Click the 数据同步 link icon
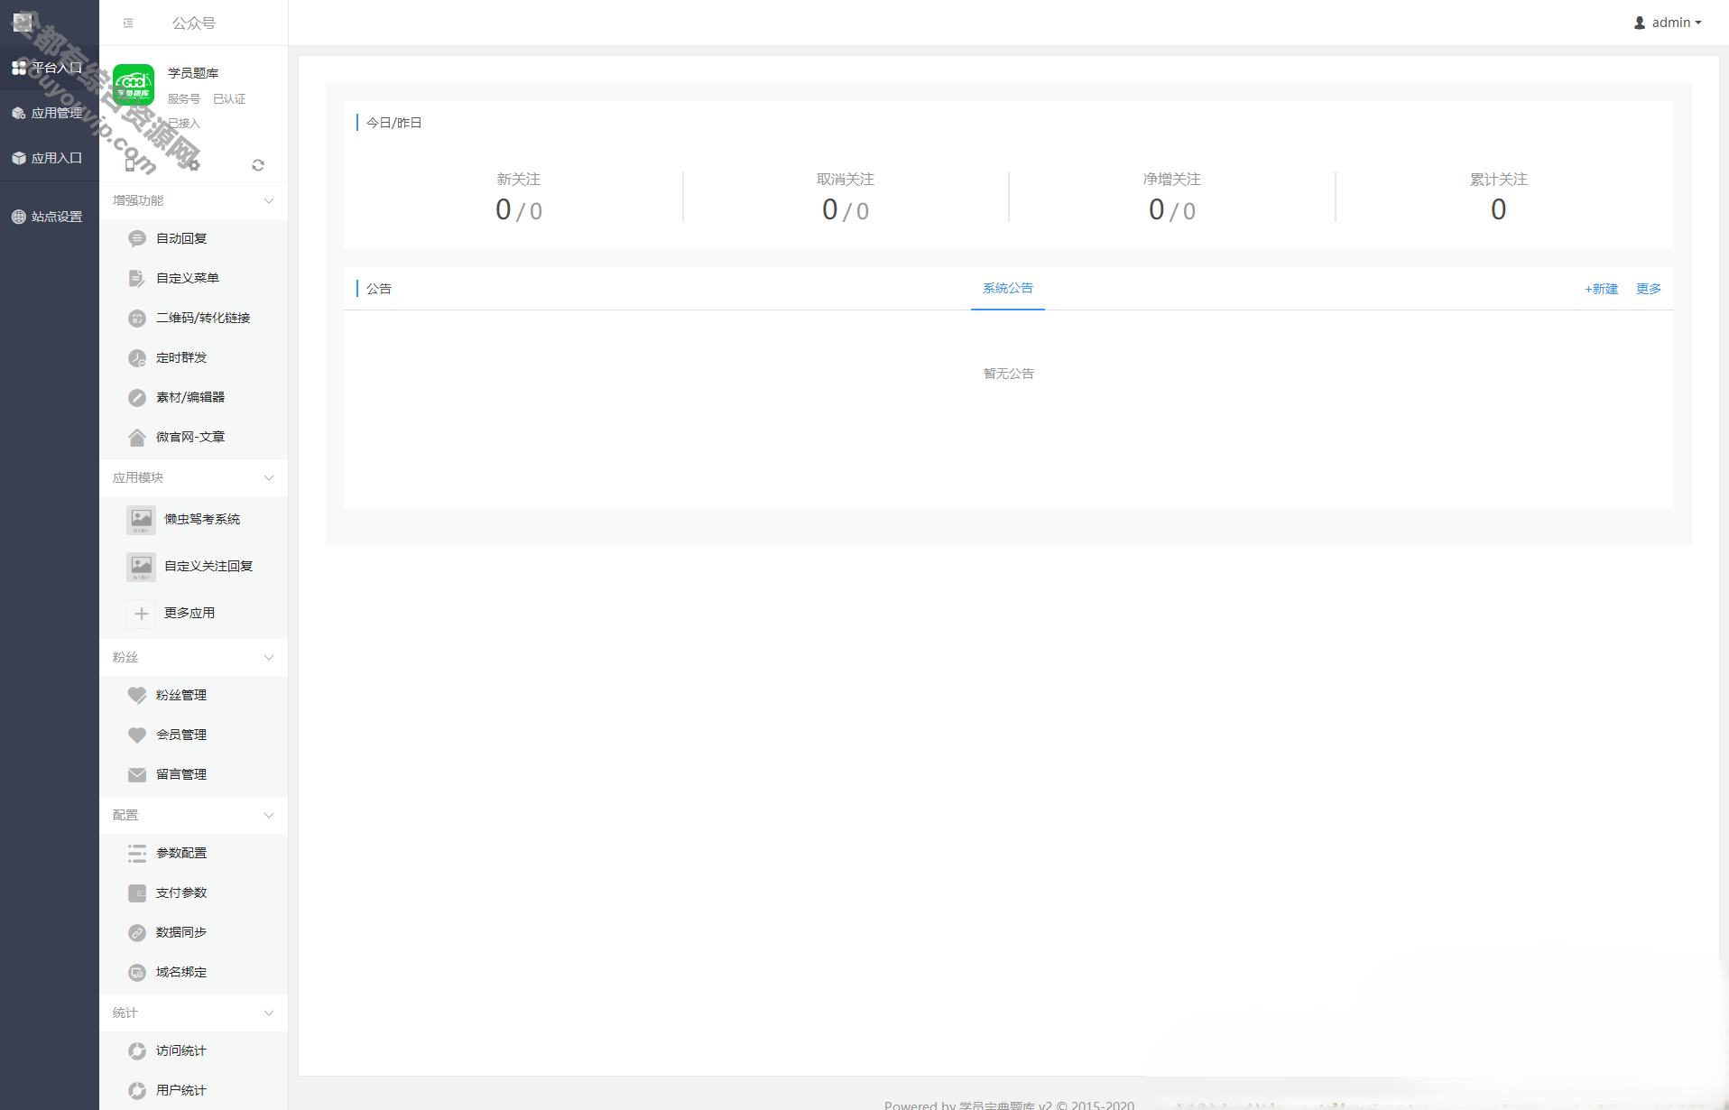Screen dimensions: 1729x1110 pos(137,932)
